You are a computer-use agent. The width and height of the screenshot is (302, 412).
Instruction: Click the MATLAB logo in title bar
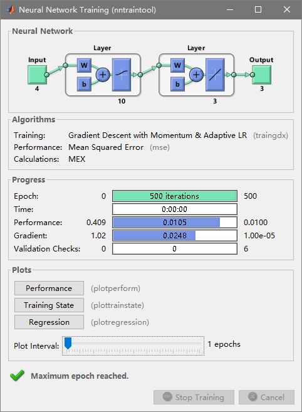11,10
